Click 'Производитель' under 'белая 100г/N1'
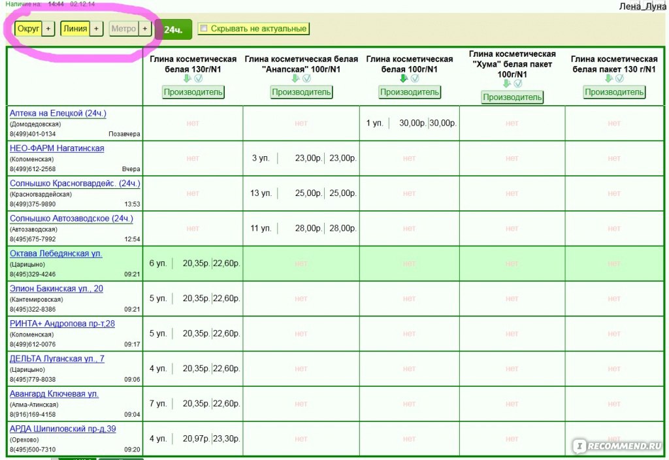The image size is (669, 460). [410, 91]
